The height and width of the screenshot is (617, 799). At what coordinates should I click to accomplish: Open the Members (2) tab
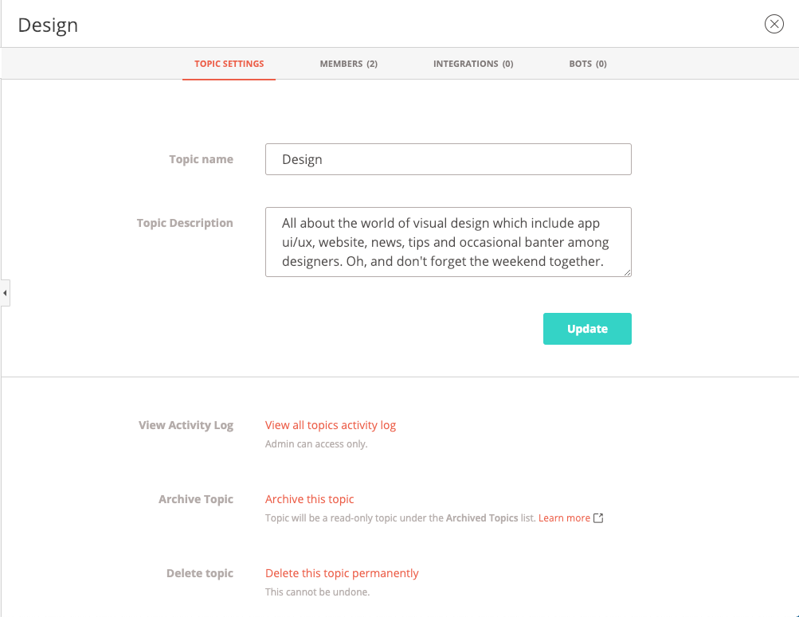coord(348,64)
